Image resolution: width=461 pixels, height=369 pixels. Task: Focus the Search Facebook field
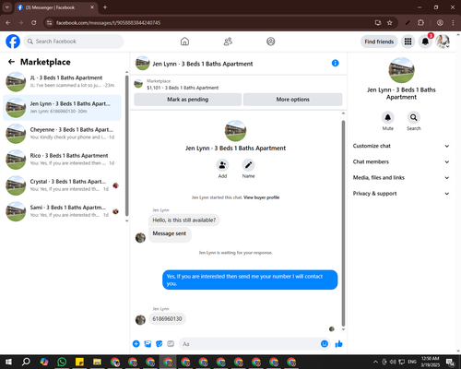tap(74, 42)
